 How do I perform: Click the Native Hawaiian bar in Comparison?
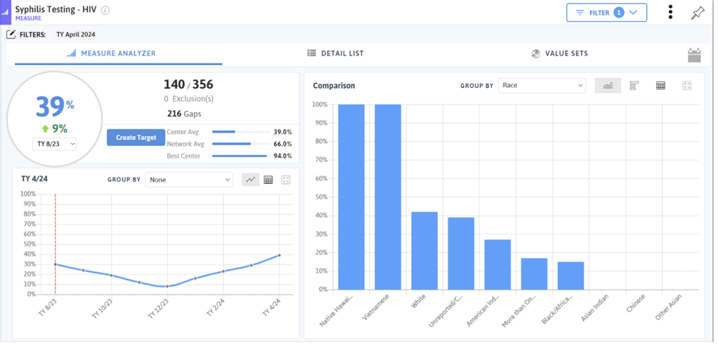[x=351, y=197]
